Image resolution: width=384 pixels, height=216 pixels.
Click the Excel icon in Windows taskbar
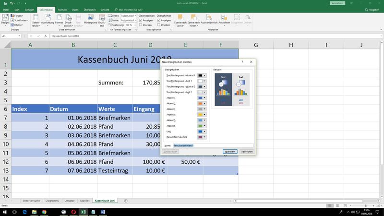click(x=84, y=211)
